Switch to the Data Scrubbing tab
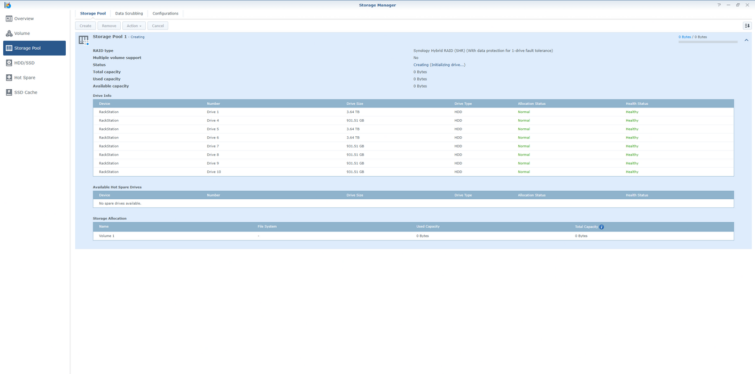 [129, 13]
